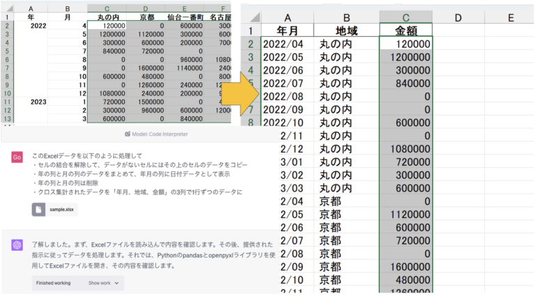Expand the Show work chevron

click(x=117, y=283)
